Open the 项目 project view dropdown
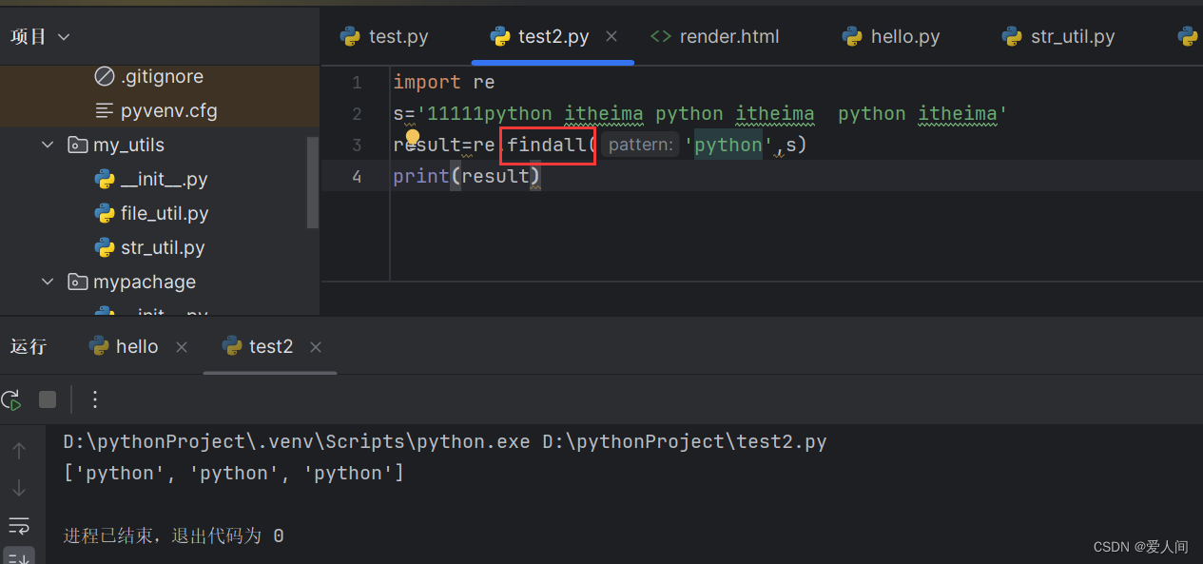This screenshot has width=1203, height=564. [39, 36]
